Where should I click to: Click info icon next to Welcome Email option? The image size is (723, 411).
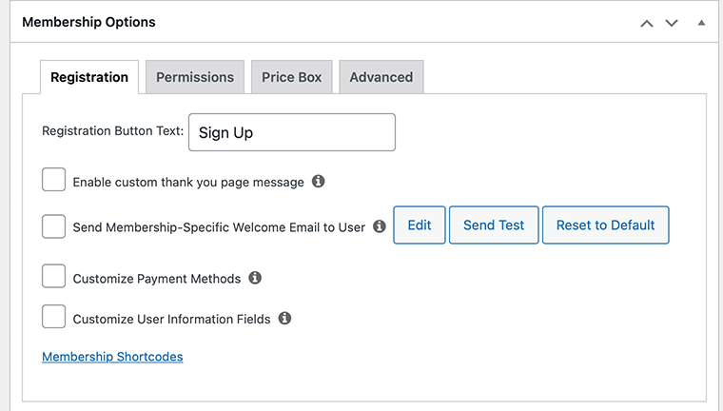(380, 226)
